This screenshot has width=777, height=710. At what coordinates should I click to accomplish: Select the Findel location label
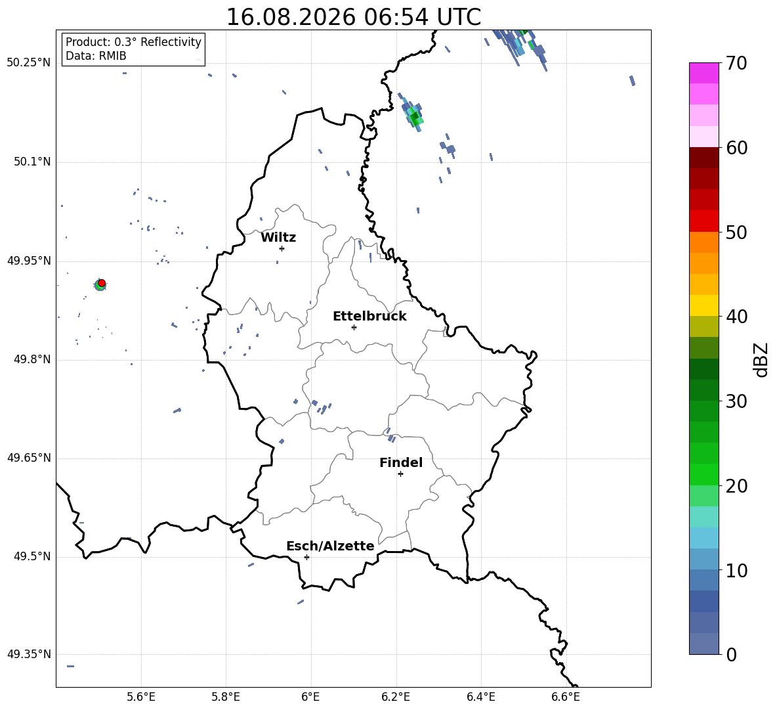[x=401, y=462]
